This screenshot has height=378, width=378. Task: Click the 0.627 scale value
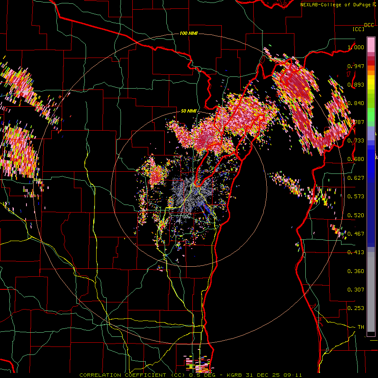tap(356, 178)
